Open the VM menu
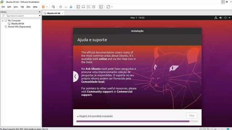Image resolution: width=232 pixels, height=130 pixels. (22, 7)
